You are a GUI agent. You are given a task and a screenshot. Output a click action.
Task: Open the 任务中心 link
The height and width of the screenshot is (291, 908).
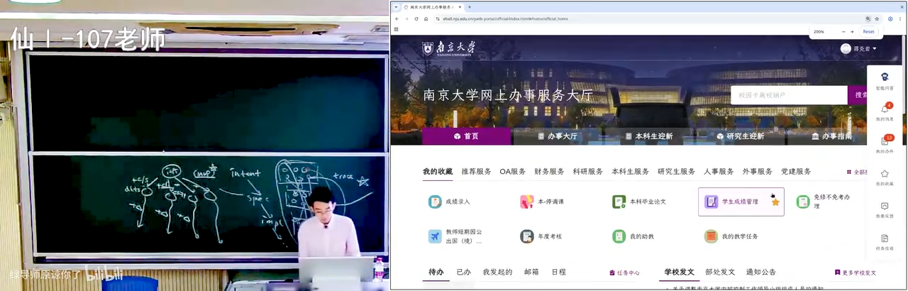(625, 273)
